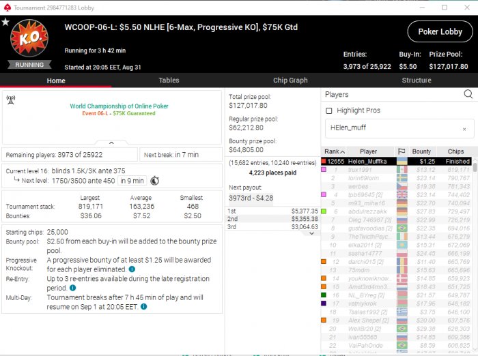The height and width of the screenshot is (356, 478).
Task: Switch to the Tables tab
Action: 169,80
